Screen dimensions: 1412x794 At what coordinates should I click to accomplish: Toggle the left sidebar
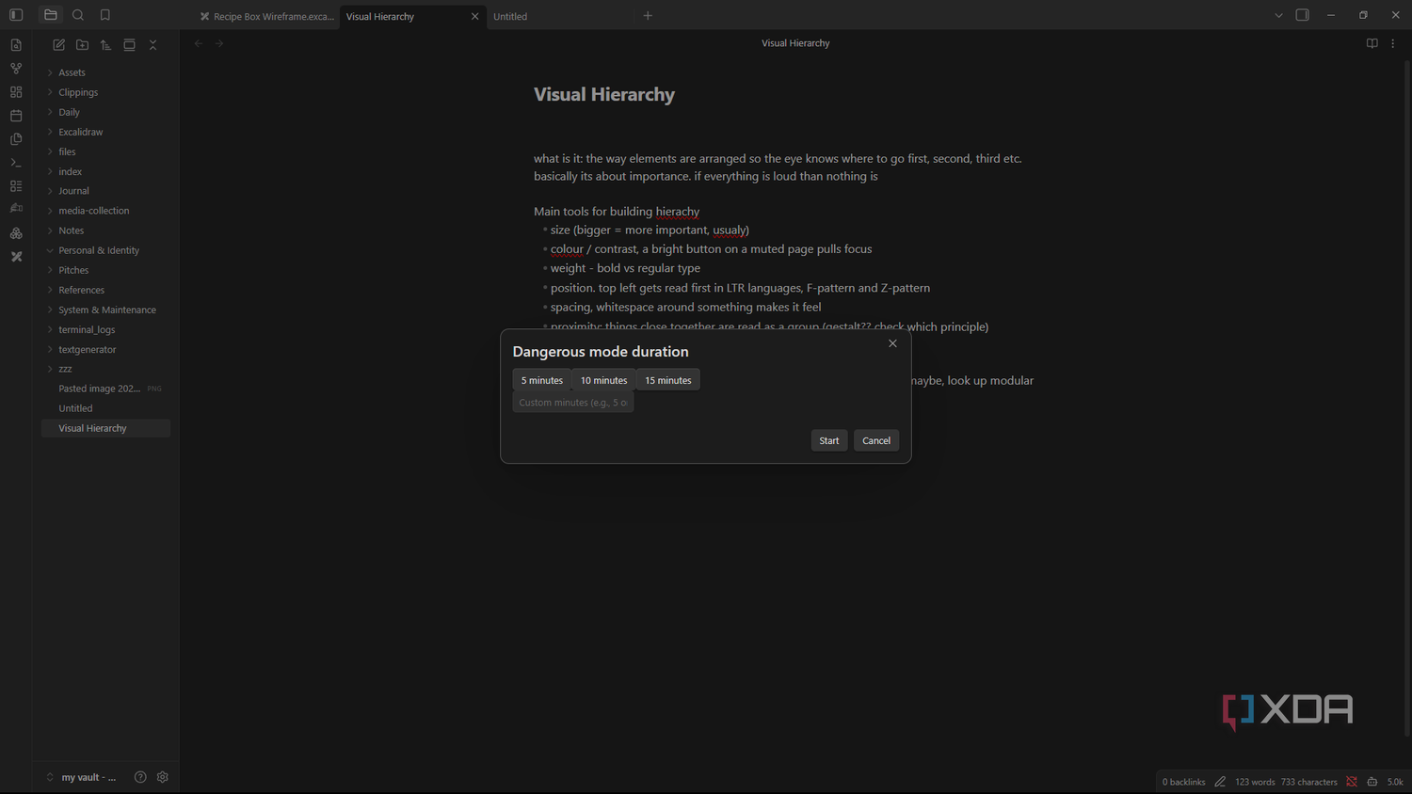point(16,15)
